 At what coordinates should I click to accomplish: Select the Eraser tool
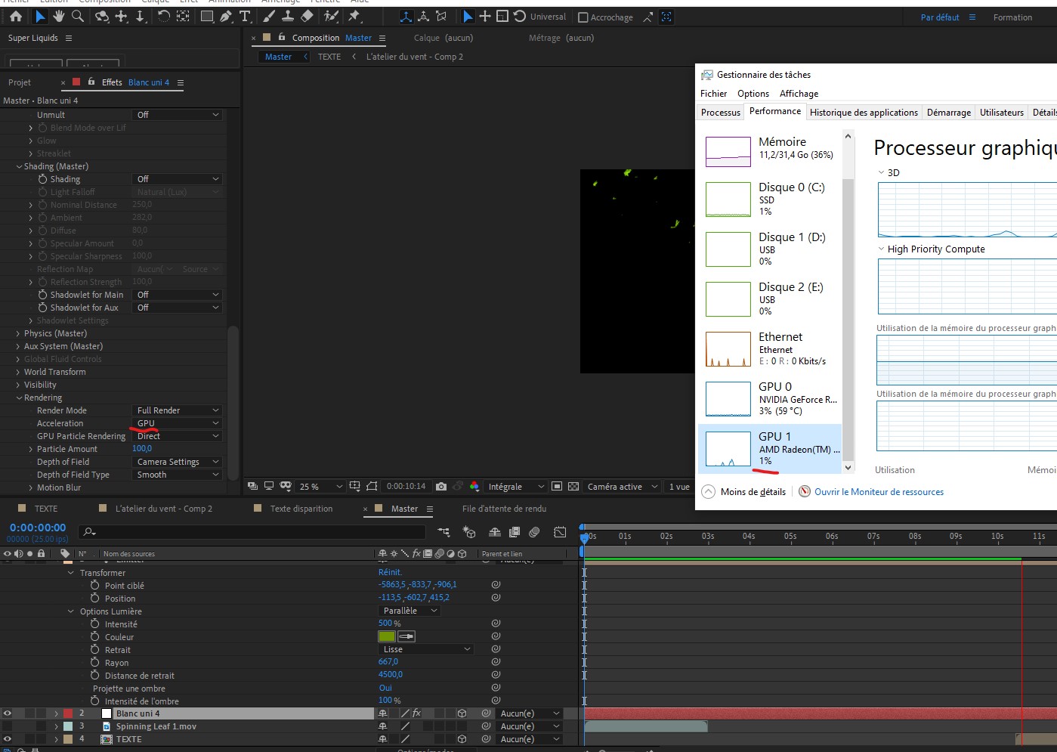click(307, 17)
